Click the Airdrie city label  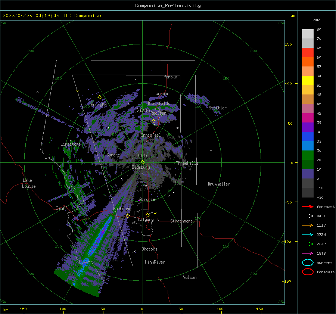[147, 199]
